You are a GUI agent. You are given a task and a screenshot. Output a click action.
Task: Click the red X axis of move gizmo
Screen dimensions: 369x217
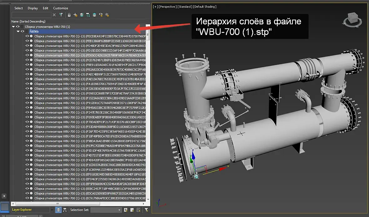pos(222,169)
